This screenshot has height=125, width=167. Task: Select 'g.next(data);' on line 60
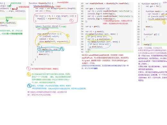pos(96,47)
